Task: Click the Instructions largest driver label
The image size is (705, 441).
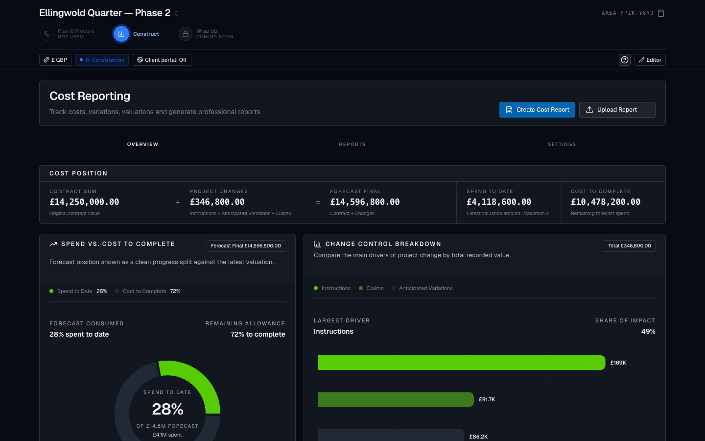Action: [x=333, y=331]
